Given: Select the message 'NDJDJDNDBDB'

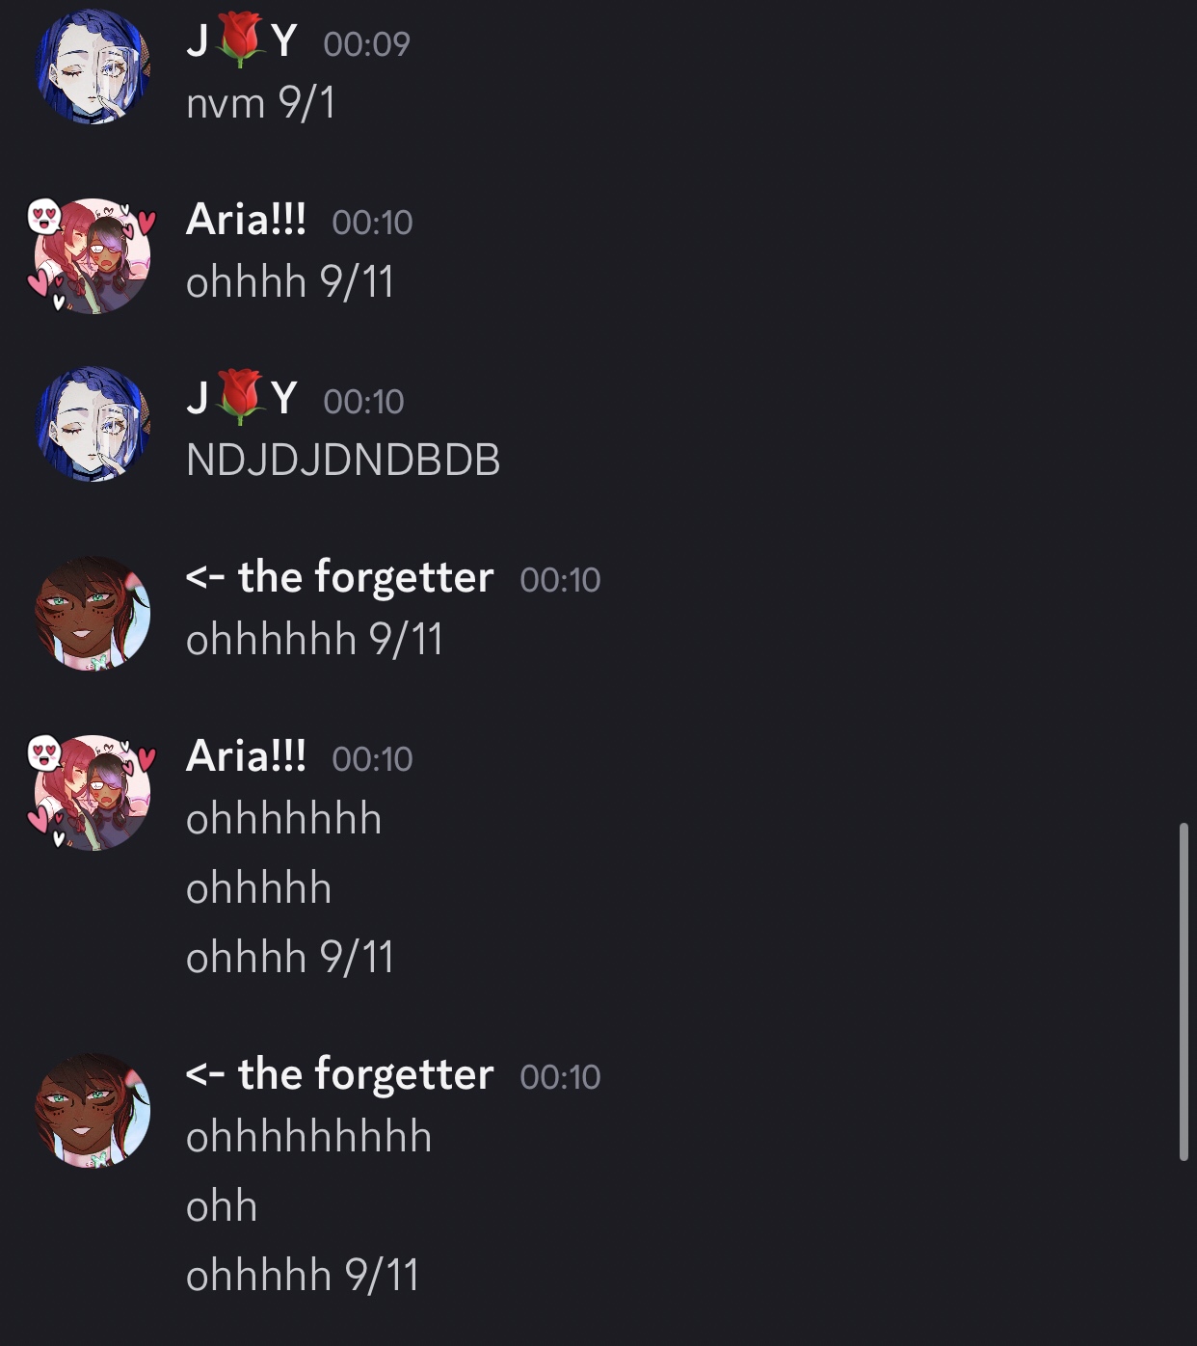Looking at the screenshot, I should pyautogui.click(x=343, y=460).
